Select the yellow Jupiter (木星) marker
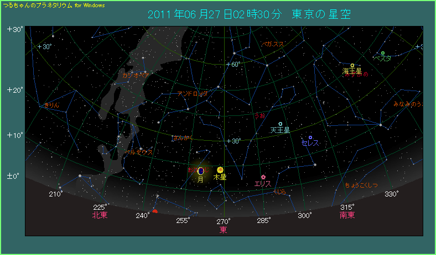The width and height of the screenshot is (436, 255). coord(220,169)
